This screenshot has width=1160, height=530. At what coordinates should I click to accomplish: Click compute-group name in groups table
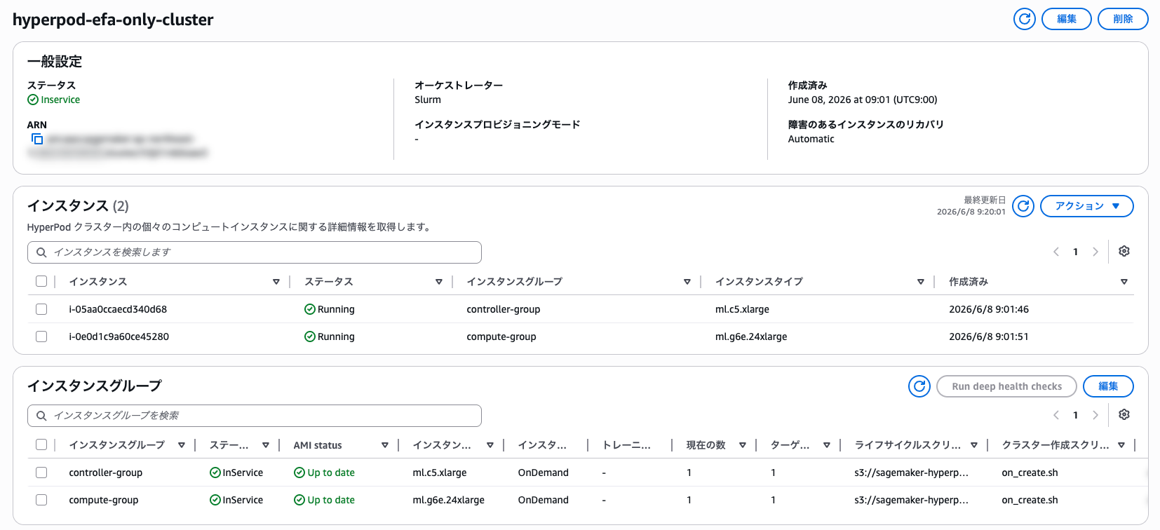click(x=103, y=500)
